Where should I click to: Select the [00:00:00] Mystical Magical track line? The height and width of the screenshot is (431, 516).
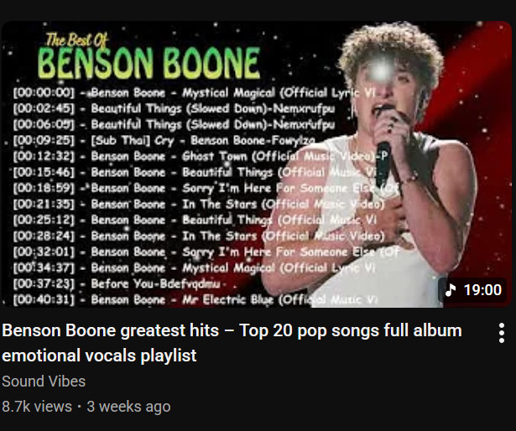click(194, 93)
